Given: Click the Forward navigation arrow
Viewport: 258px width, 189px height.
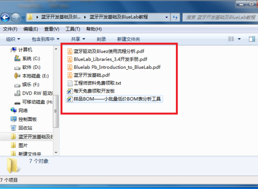Looking at the screenshot, I should tap(15, 18).
